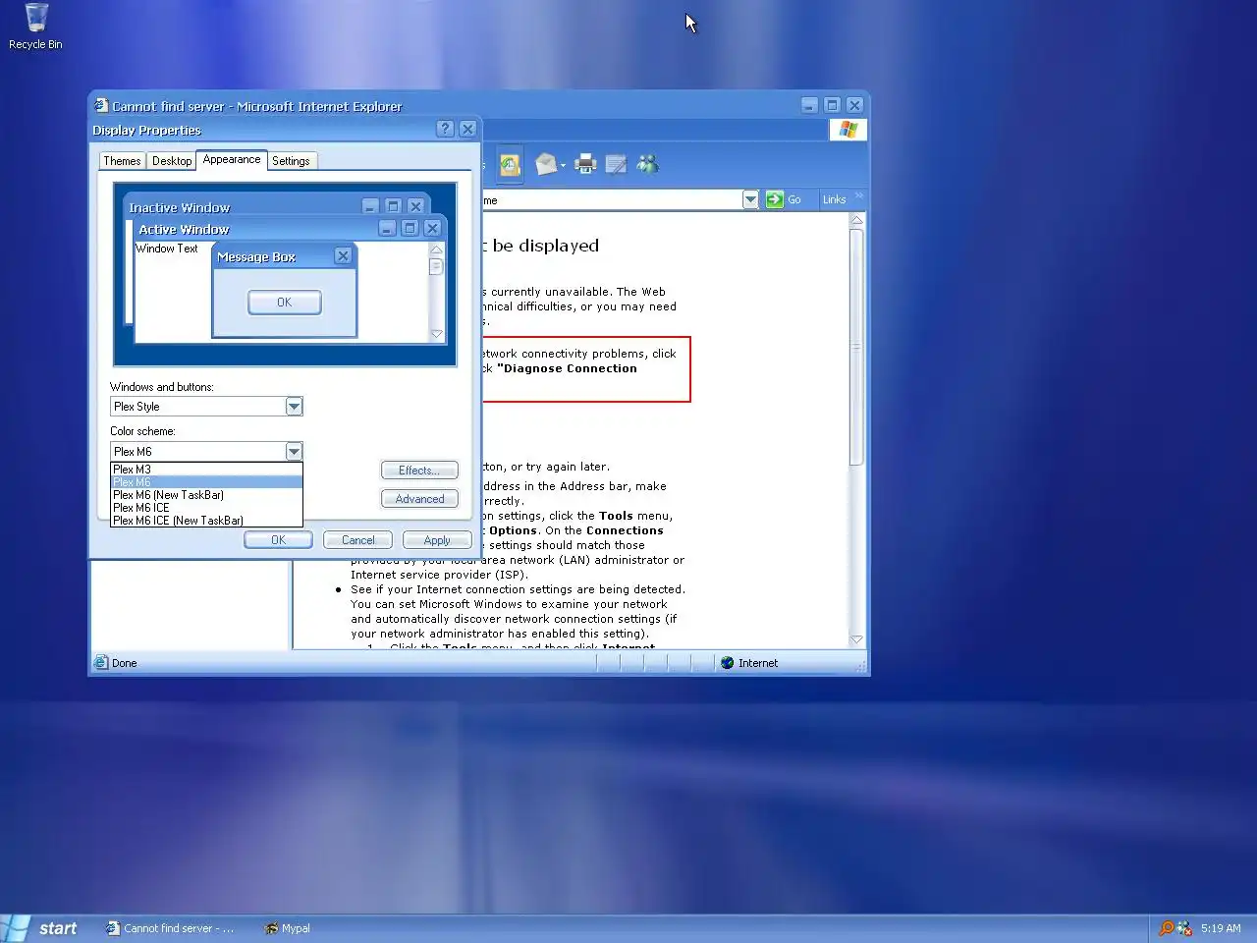The height and width of the screenshot is (943, 1257).
Task: Click the IE page scroll up arrow
Action: tap(856, 220)
